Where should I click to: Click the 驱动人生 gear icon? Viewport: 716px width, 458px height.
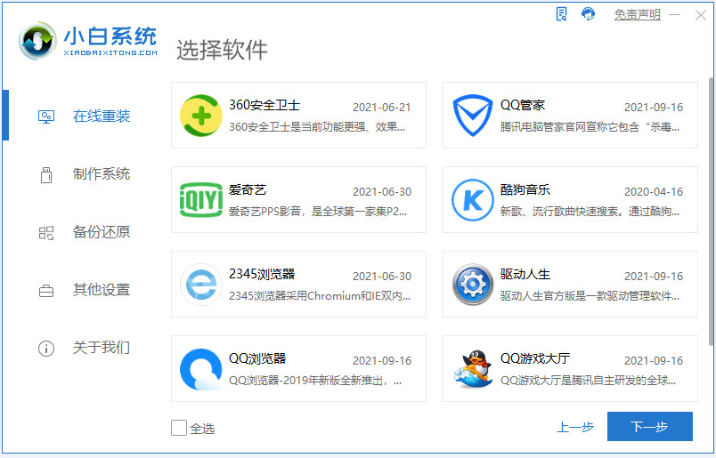coord(473,285)
